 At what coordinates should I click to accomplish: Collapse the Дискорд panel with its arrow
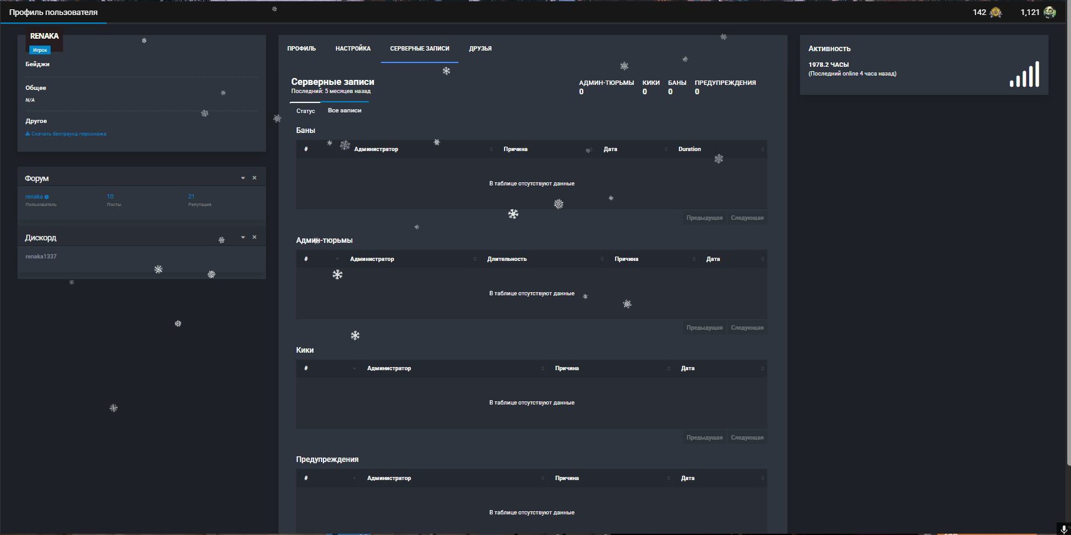tap(243, 237)
